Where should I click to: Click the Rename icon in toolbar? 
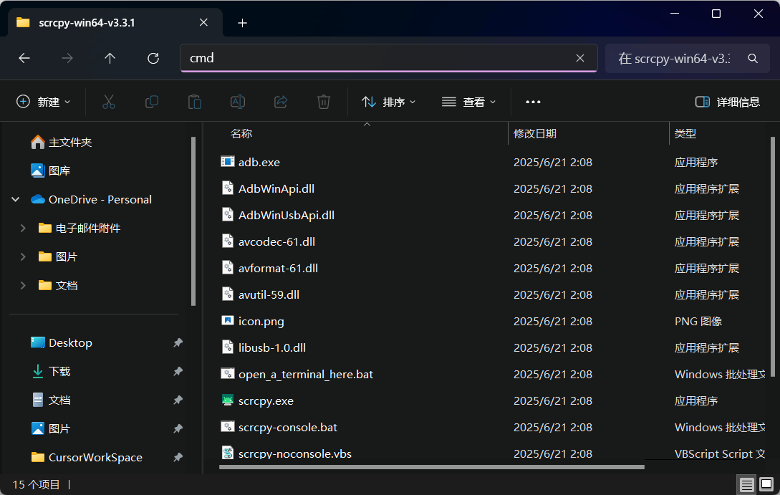point(238,102)
